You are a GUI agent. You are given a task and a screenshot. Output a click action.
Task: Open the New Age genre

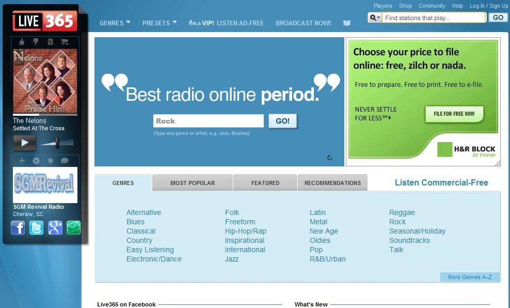(324, 231)
